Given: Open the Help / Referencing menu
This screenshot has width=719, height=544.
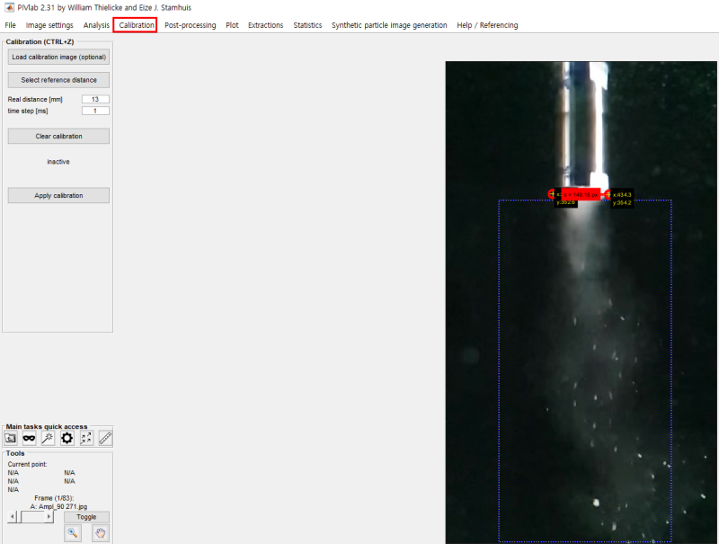Looking at the screenshot, I should [x=487, y=25].
